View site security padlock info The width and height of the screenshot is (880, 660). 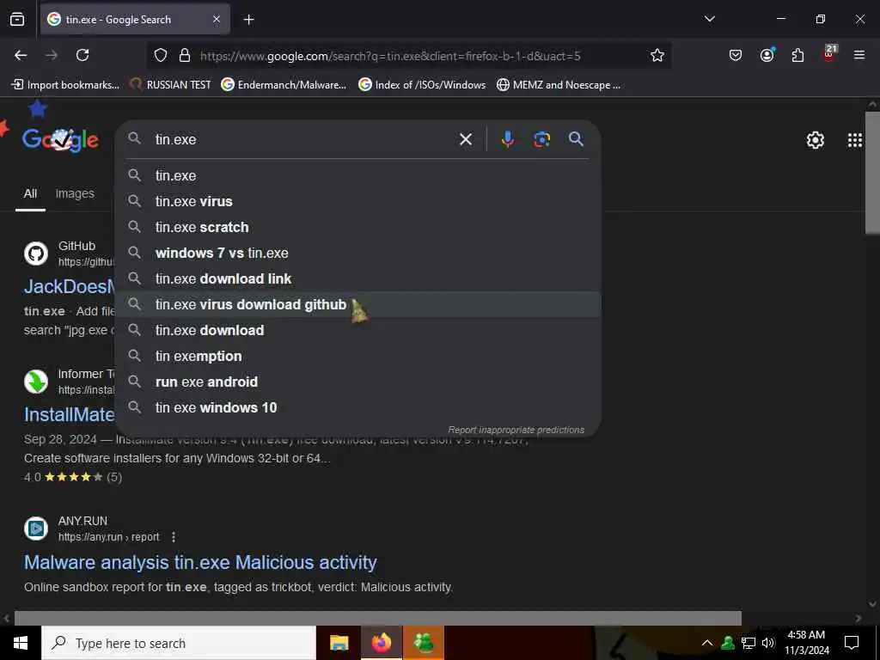pyautogui.click(x=184, y=55)
